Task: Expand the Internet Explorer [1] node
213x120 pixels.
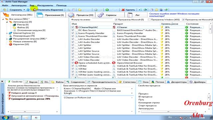Action: click(7, 33)
